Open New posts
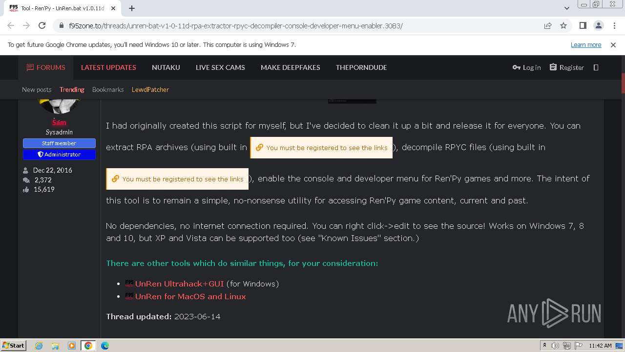The width and height of the screenshot is (625, 352). click(x=37, y=89)
